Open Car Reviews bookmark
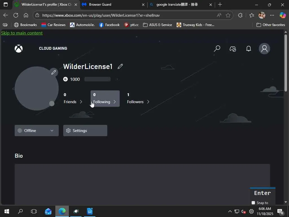This screenshot has height=217, width=289. click(x=53, y=25)
